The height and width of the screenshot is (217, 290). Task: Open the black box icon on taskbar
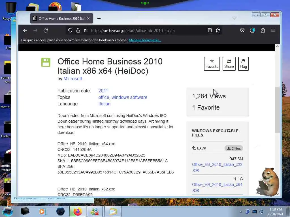click(25, 211)
